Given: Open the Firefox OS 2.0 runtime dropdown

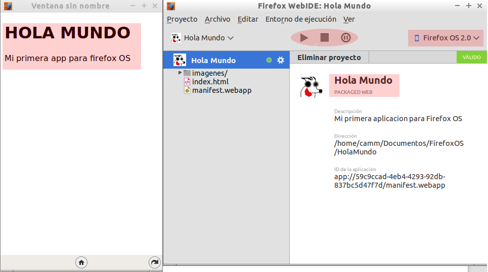Looking at the screenshot, I should tap(446, 38).
